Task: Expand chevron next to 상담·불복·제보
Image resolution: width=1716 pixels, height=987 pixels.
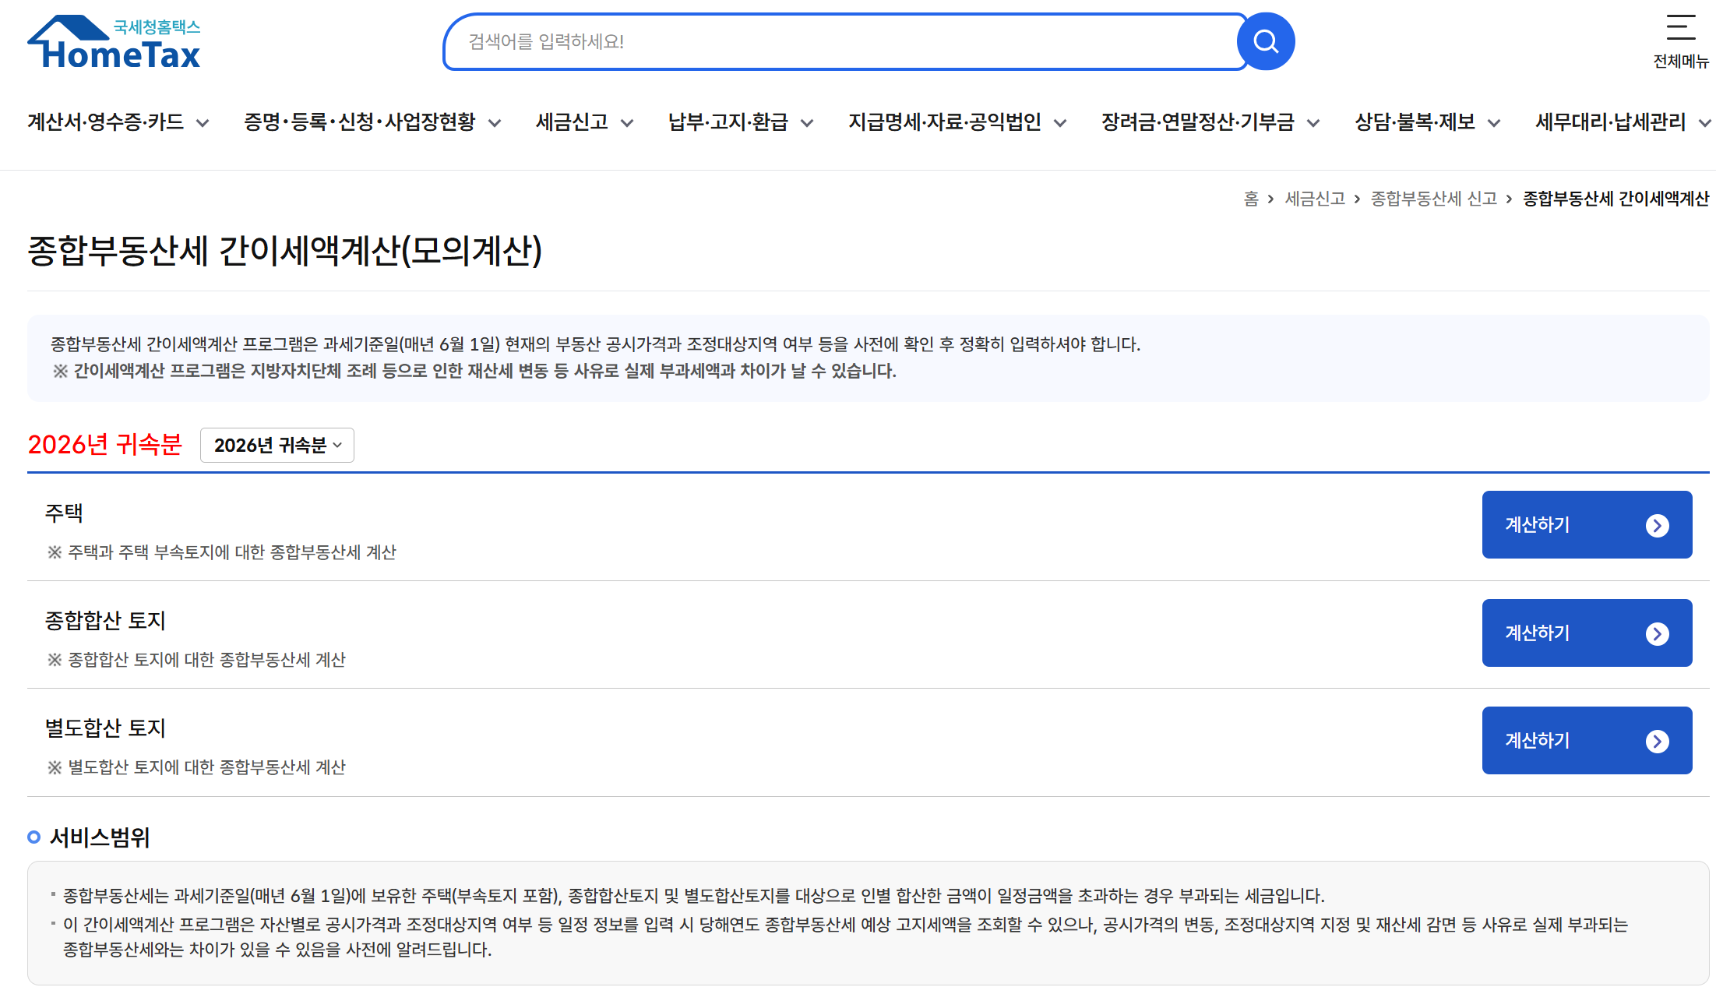Action: click(x=1494, y=123)
